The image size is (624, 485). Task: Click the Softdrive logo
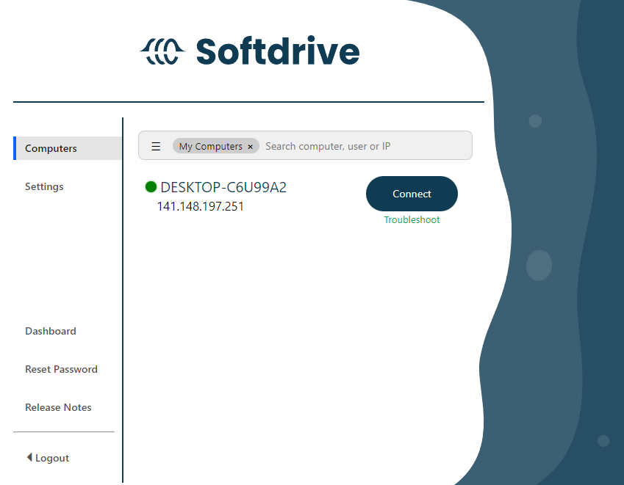[x=249, y=51]
